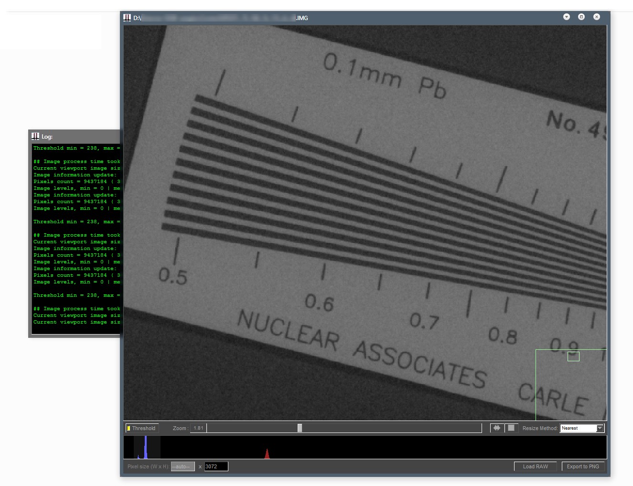The image size is (633, 486).
Task: Click the dropdown arrow next to Nearest
Action: pos(600,428)
